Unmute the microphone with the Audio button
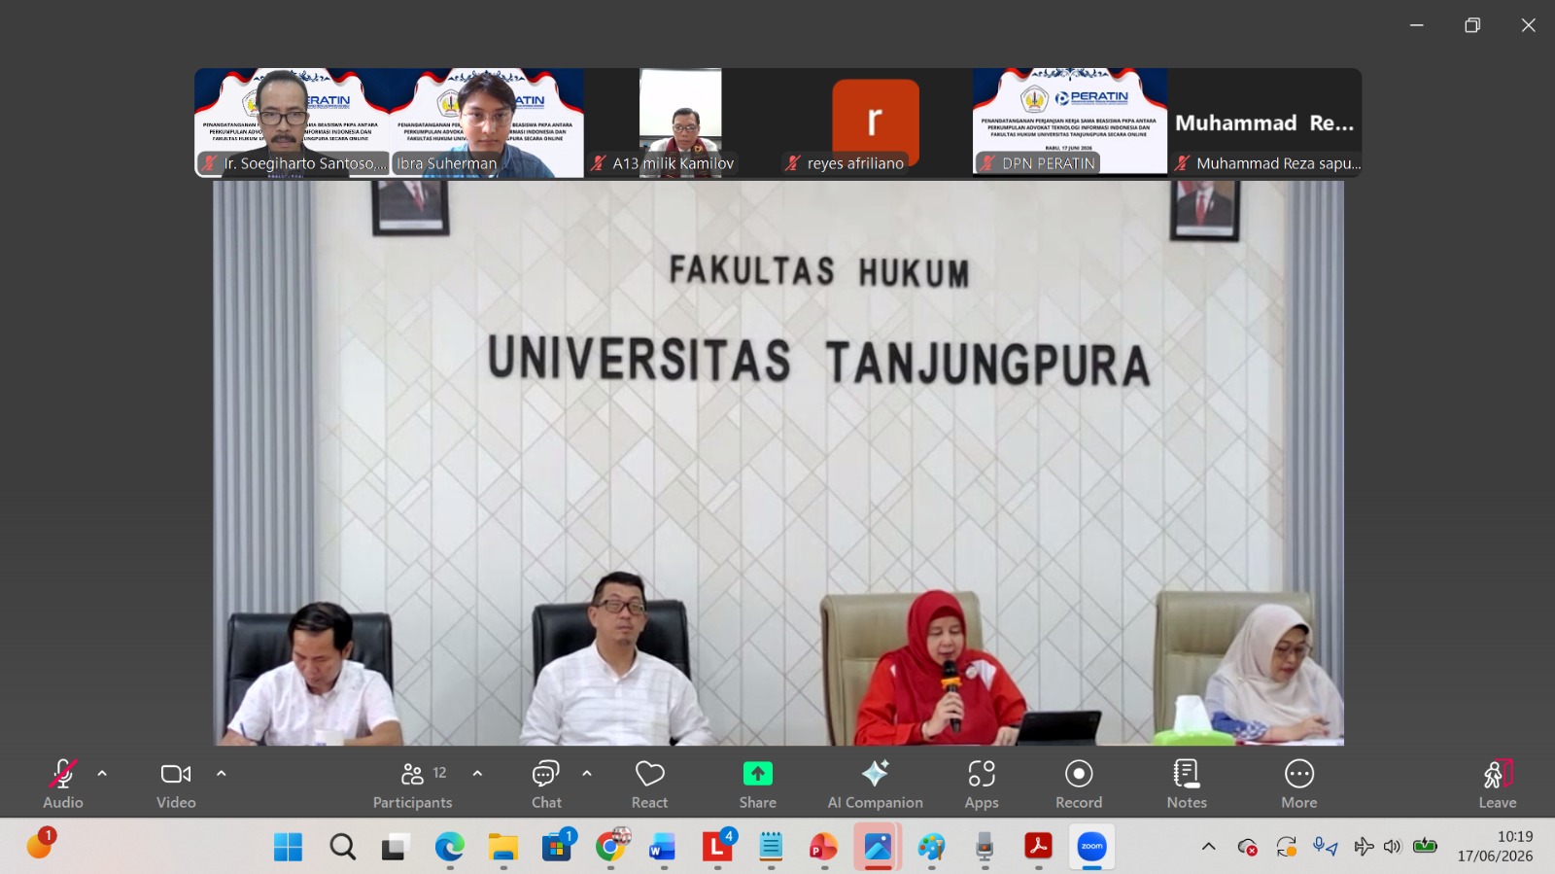 [x=63, y=784]
